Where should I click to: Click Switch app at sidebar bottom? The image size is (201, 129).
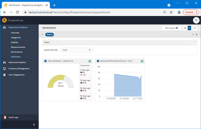tap(14, 117)
